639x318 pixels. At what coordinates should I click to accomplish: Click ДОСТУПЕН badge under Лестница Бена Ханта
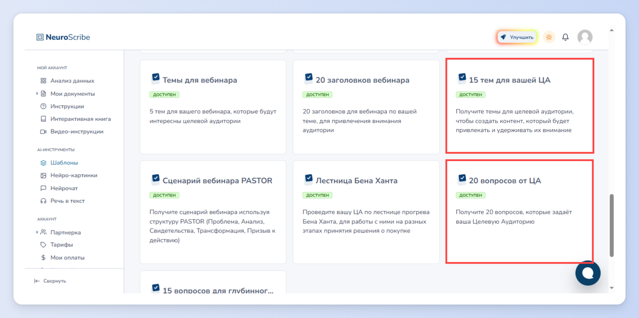coord(317,195)
